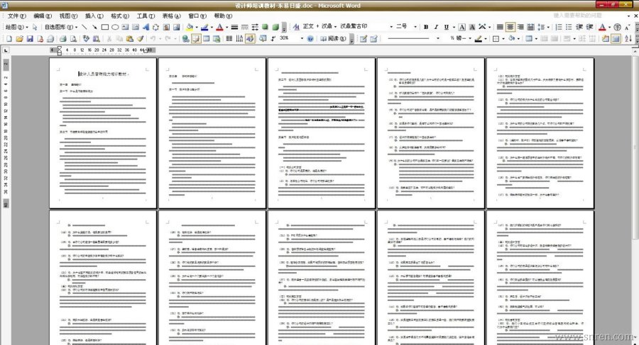Align text left
This screenshot has height=345, width=639.
pyautogui.click(x=500, y=27)
